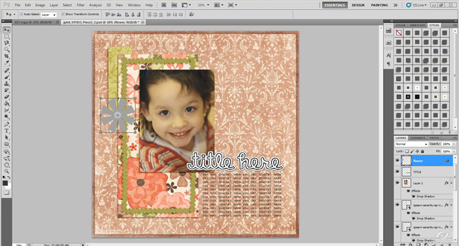This screenshot has width=459, height=246.
Task: Toggle the Auto-Select checkbox
Action: pos(21,14)
